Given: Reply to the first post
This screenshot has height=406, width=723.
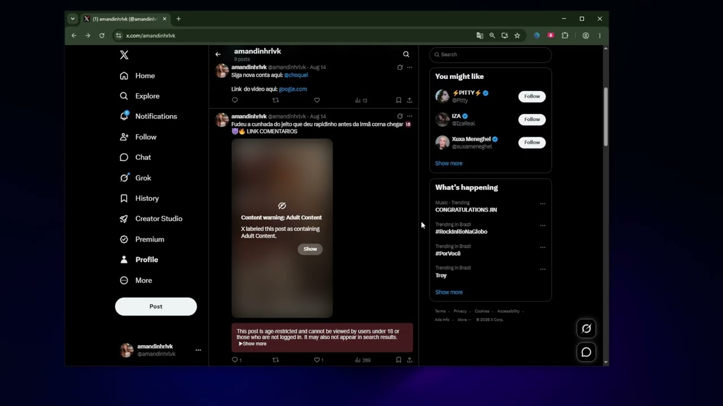Looking at the screenshot, I should (x=235, y=100).
